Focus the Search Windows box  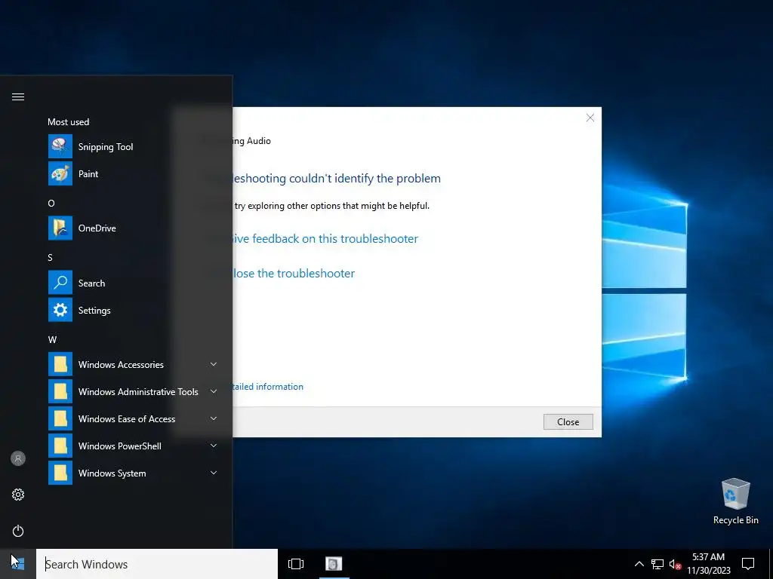coord(157,564)
